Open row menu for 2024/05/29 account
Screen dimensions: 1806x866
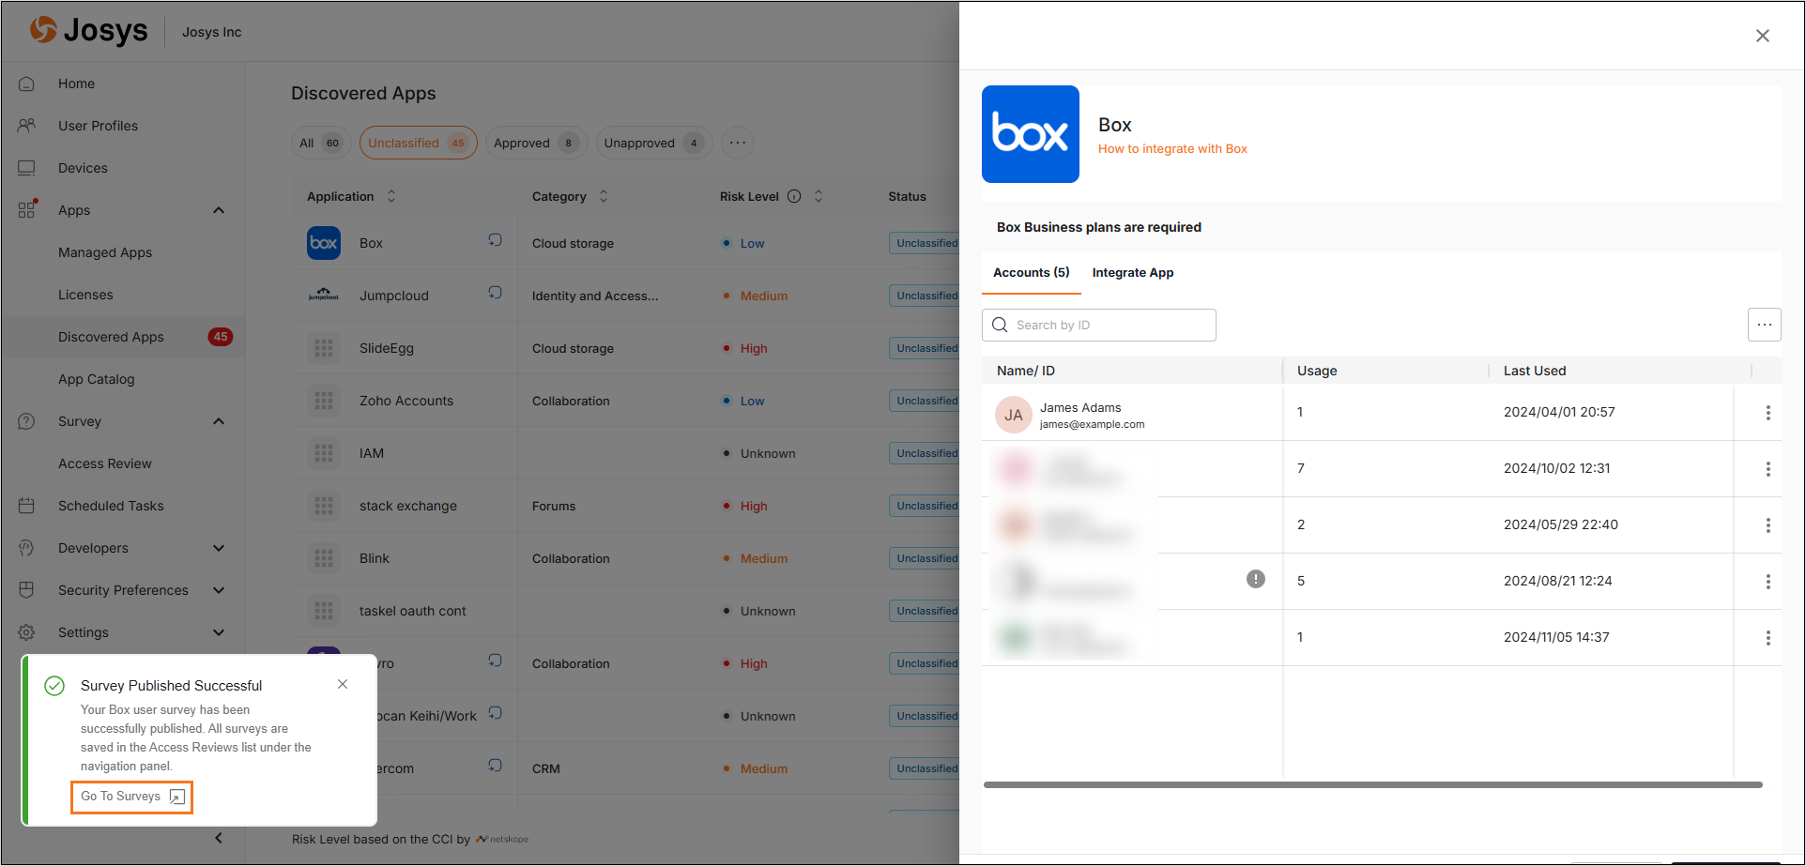[x=1768, y=525]
